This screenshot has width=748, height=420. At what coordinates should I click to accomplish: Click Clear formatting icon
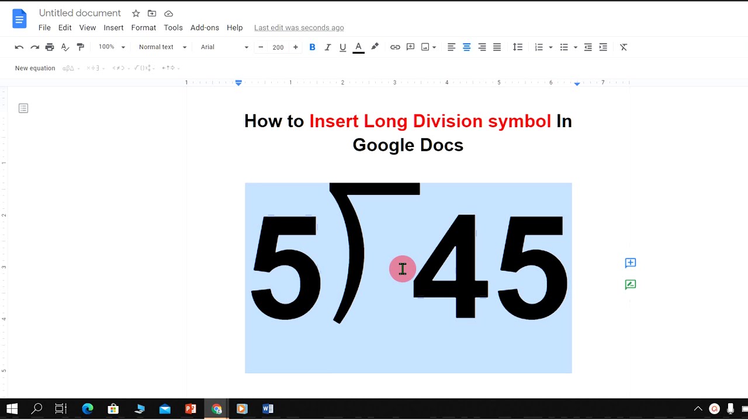click(x=624, y=47)
